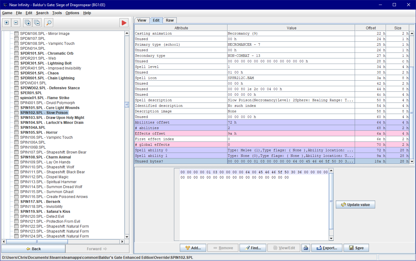
Task: Select the Spell ability 0 row
Action: tap(272, 150)
